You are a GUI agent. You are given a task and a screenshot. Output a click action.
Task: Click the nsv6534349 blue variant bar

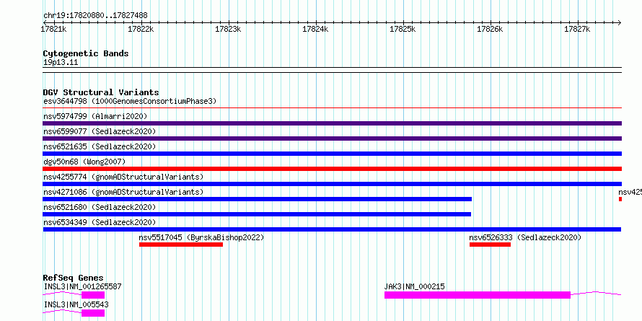point(332,229)
